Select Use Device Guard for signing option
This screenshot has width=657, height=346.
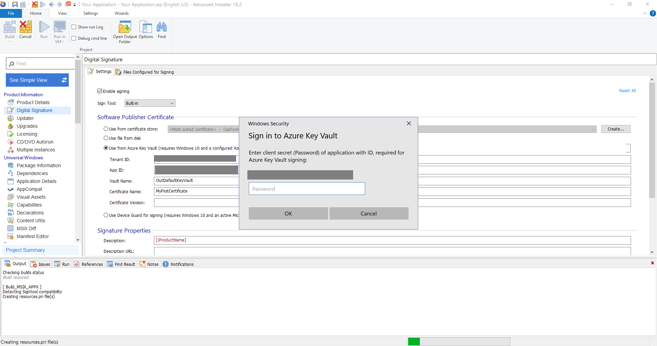coord(106,215)
